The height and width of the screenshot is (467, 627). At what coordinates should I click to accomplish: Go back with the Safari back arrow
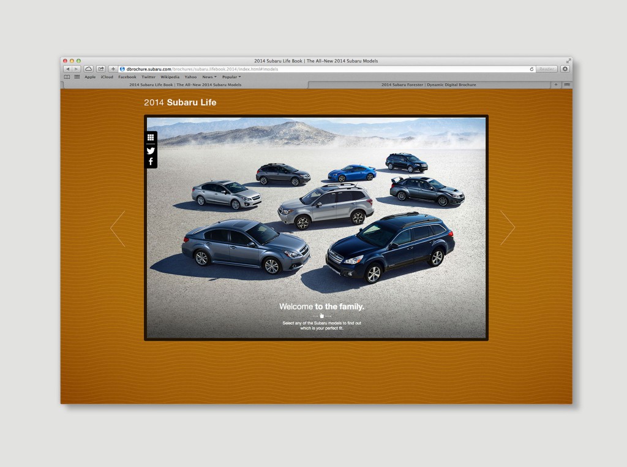[x=67, y=69]
